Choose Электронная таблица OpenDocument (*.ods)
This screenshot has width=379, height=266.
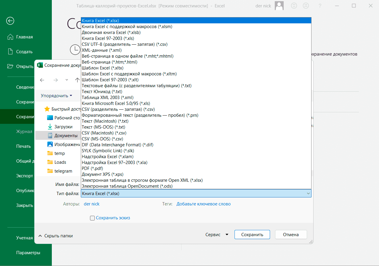[196, 186]
